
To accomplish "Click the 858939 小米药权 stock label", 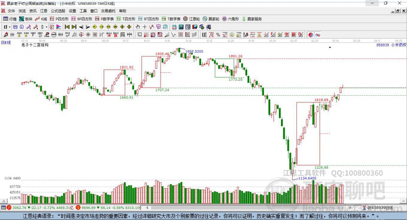I will [391, 45].
